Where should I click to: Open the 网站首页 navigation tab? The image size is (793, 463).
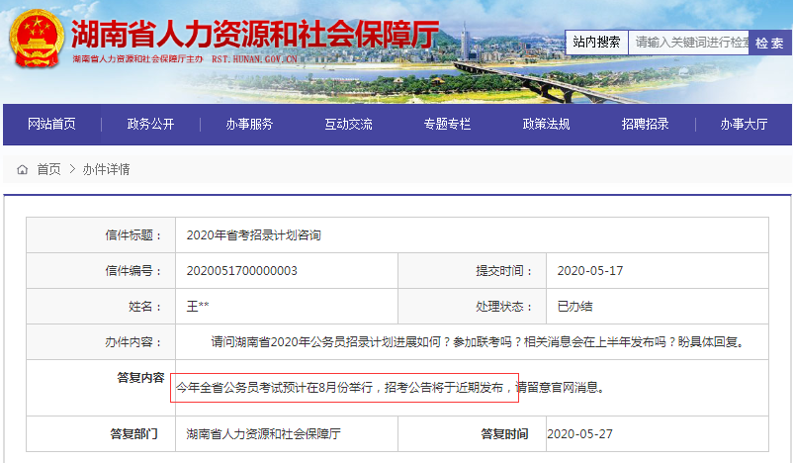pyautogui.click(x=51, y=124)
